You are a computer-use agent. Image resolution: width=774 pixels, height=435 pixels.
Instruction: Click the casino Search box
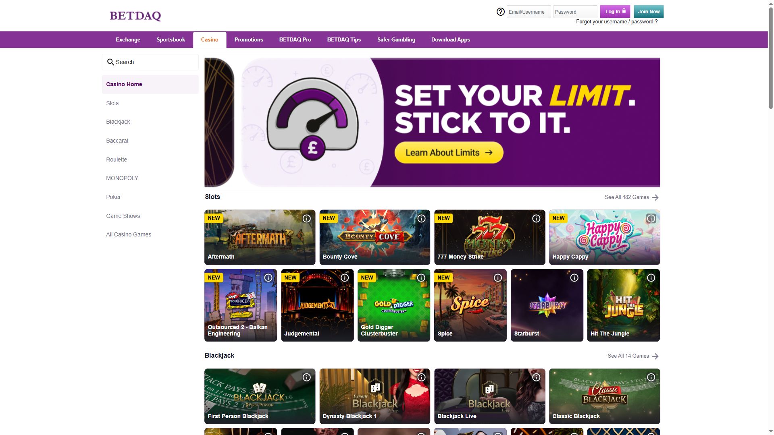(x=150, y=62)
